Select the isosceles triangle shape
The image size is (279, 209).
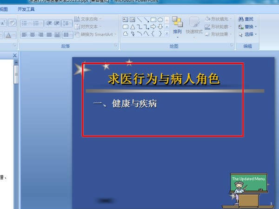133,27
